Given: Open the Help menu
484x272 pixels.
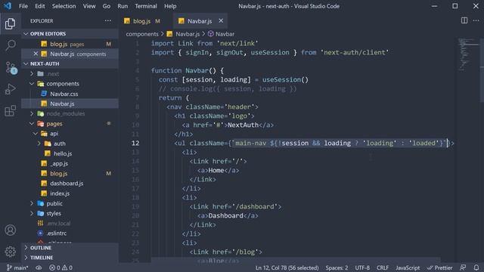Looking at the screenshot, I should pyautogui.click(x=170, y=6).
